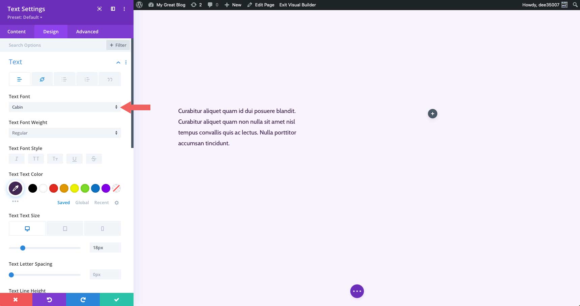This screenshot has width=580, height=306.
Task: Apply underline in Text Font Style
Action: pos(74,158)
